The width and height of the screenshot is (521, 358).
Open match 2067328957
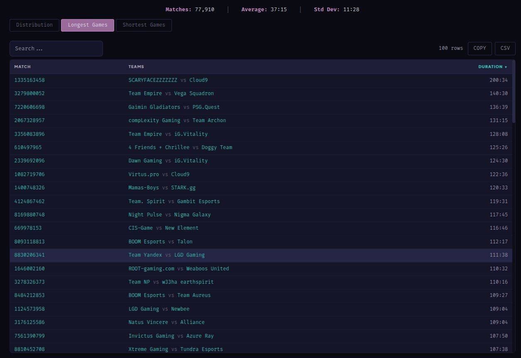(29, 120)
